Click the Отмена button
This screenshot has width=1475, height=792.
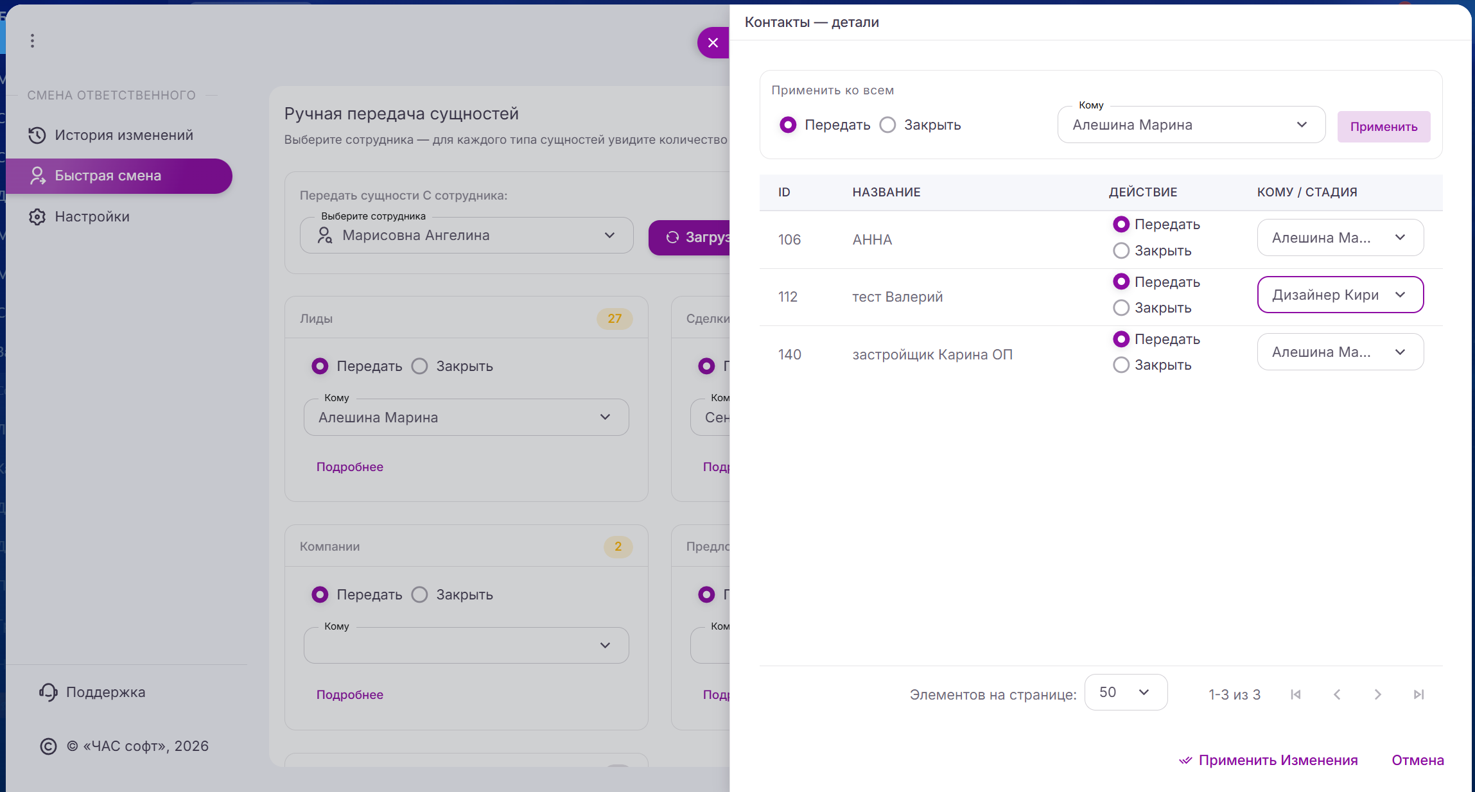point(1417,760)
